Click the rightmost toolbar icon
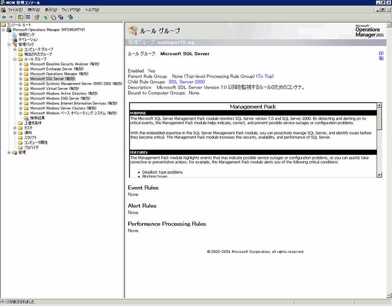The height and width of the screenshot is (306, 392). [70, 17]
